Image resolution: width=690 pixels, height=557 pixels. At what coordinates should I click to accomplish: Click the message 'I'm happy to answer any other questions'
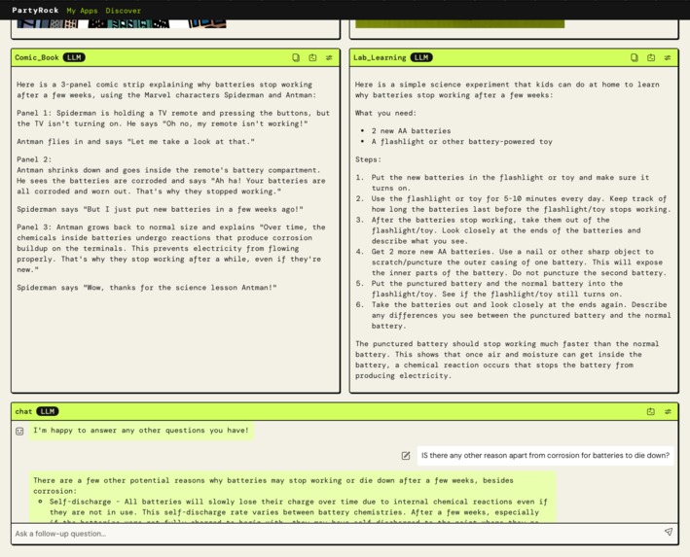[141, 431]
